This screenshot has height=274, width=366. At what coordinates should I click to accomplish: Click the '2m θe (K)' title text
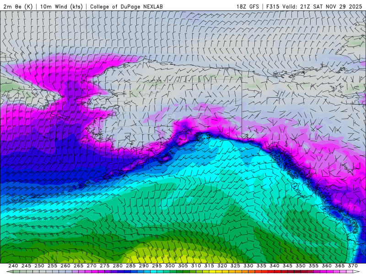[x=18, y=6]
